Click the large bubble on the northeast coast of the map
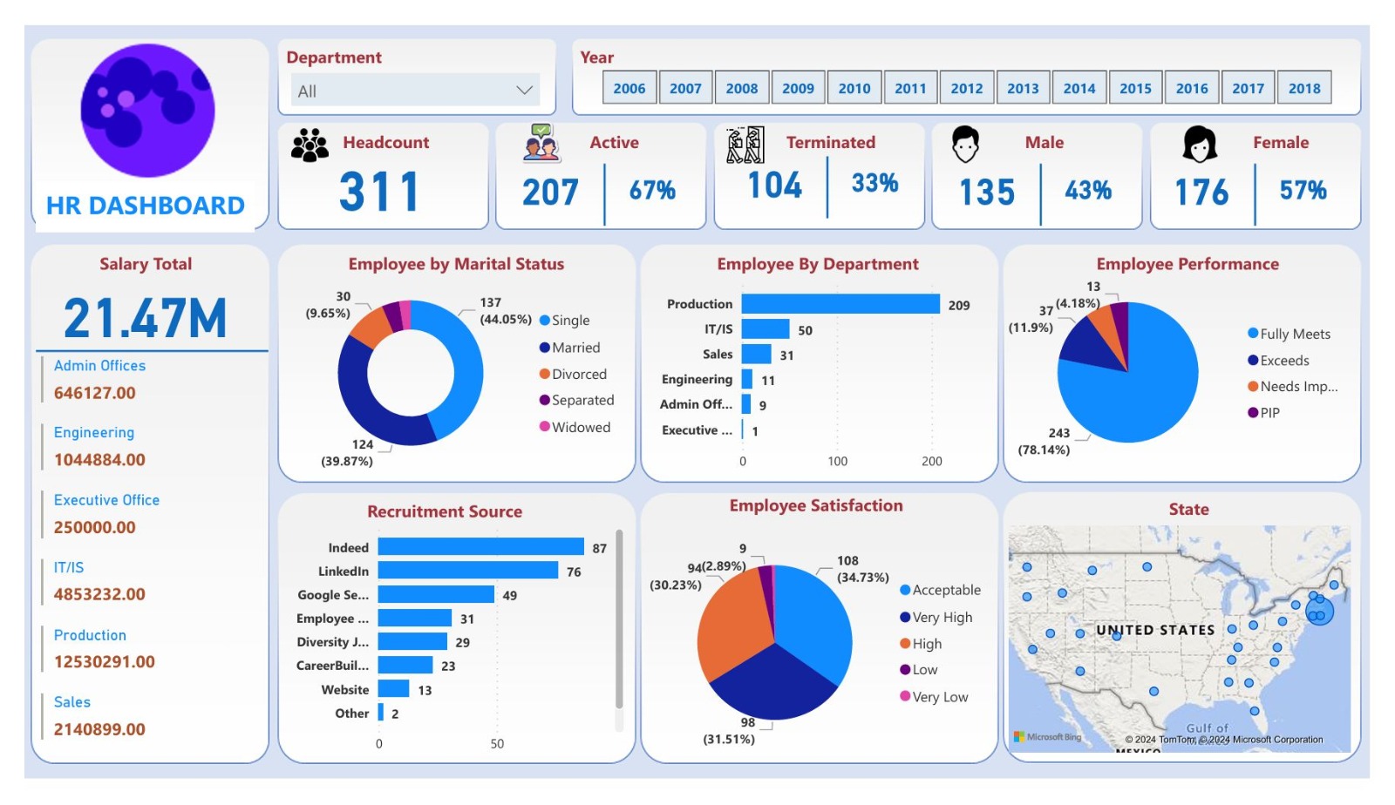The width and height of the screenshot is (1395, 805). tap(1319, 612)
